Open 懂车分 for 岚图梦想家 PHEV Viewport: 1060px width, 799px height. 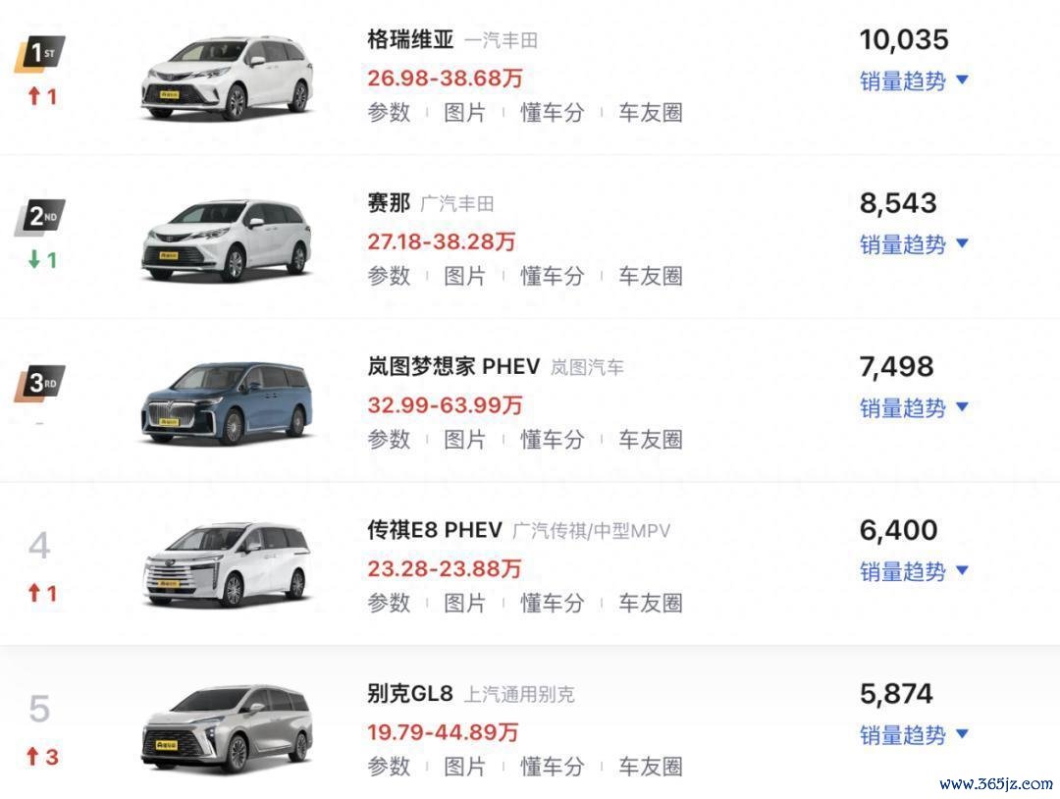coord(552,440)
